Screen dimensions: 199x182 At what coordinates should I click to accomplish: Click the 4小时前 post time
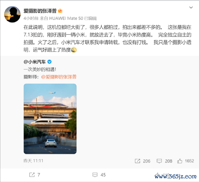tap(31, 18)
